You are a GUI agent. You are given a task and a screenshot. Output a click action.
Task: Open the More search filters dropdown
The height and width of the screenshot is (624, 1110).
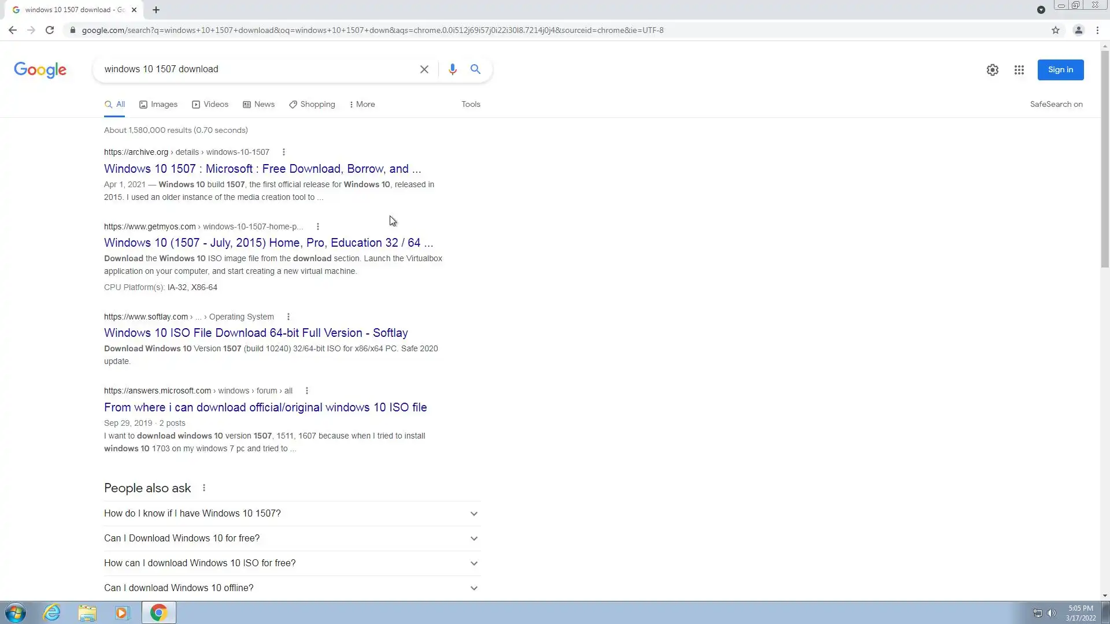[362, 105]
